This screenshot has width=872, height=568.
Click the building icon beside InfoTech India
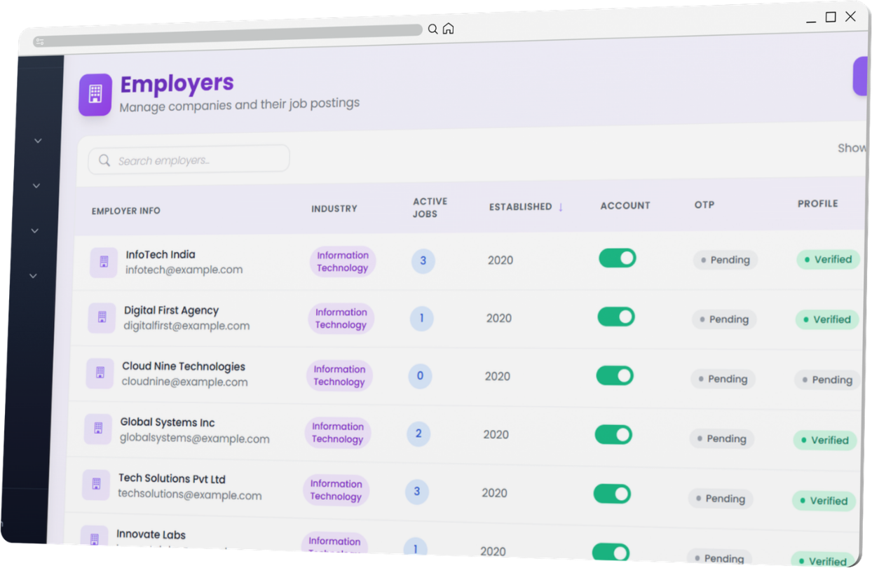pos(104,263)
